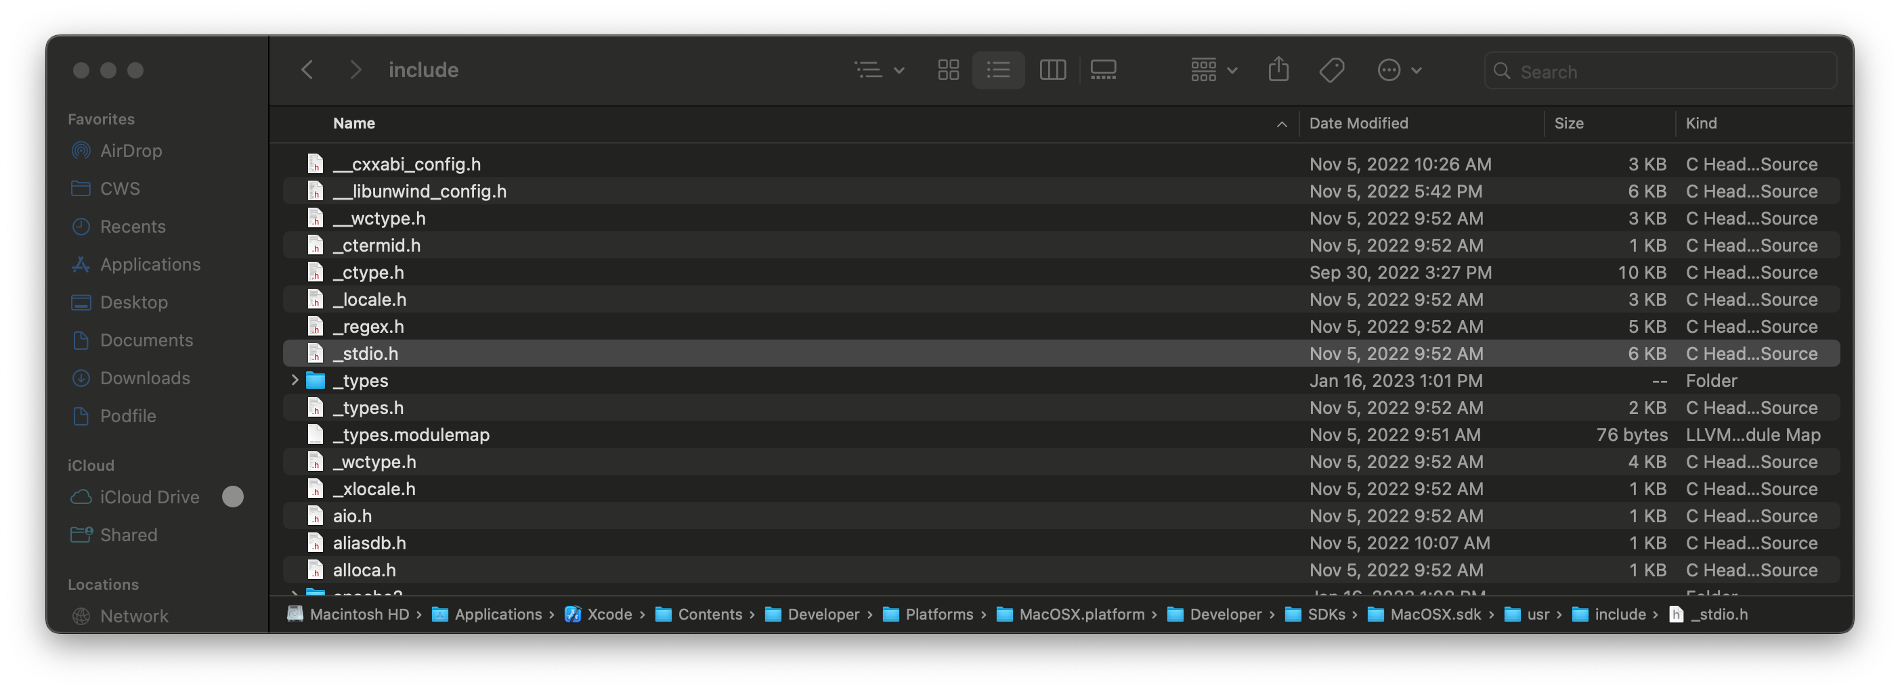Open the ellipsis action menu dropdown

[1398, 71]
